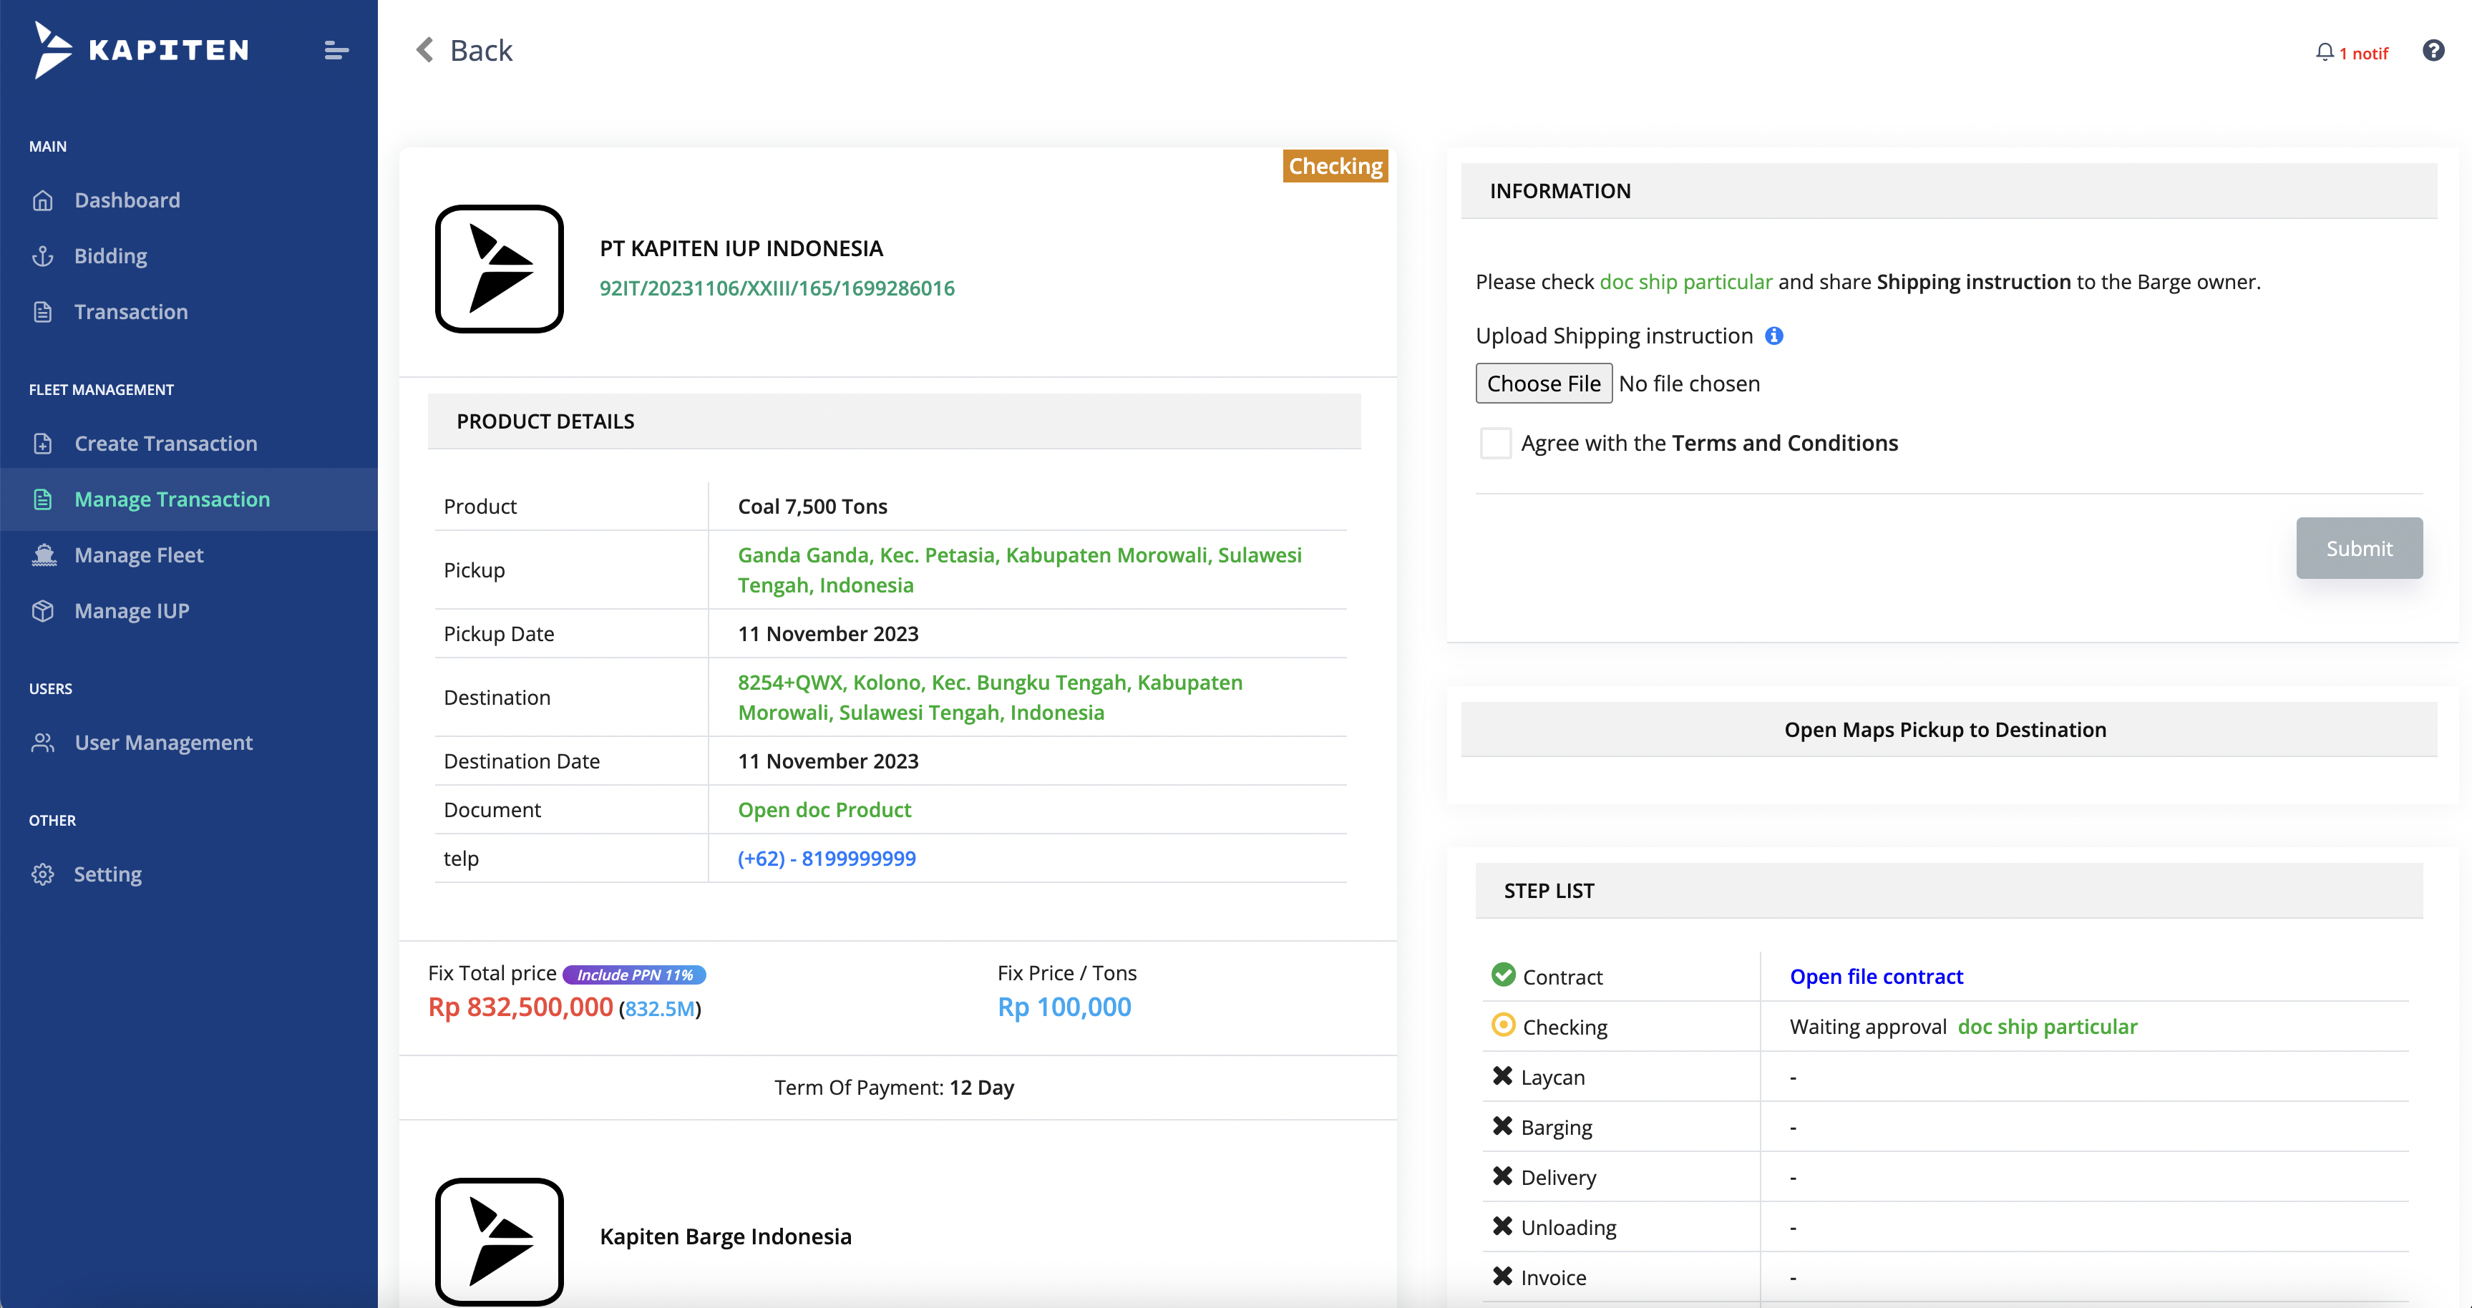Open doc ship particular in Information panel
This screenshot has width=2472, height=1308.
(1685, 282)
